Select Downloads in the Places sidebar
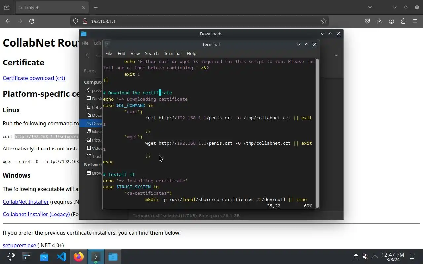This screenshot has width=423, height=264. click(x=91, y=123)
